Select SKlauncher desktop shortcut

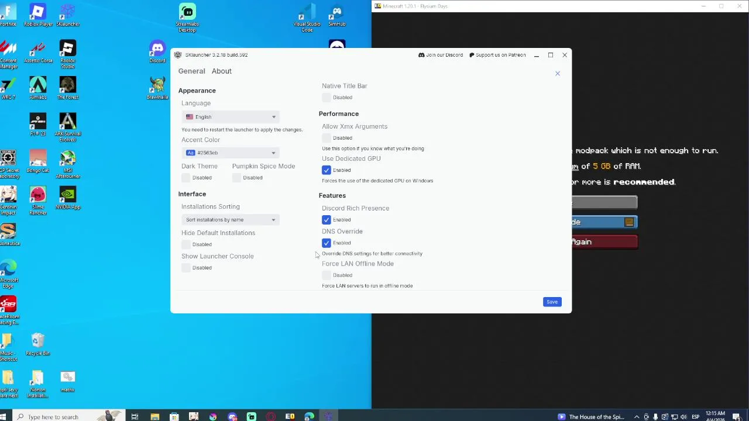68,15
